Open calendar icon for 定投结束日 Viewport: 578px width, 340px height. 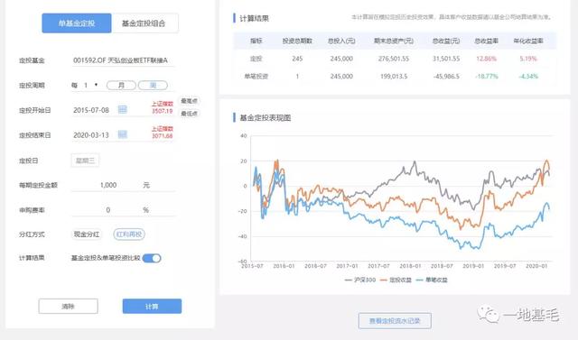[x=123, y=134]
